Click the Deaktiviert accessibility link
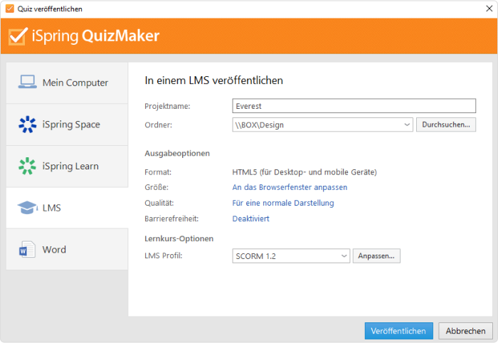The width and height of the screenshot is (498, 343). (x=251, y=218)
